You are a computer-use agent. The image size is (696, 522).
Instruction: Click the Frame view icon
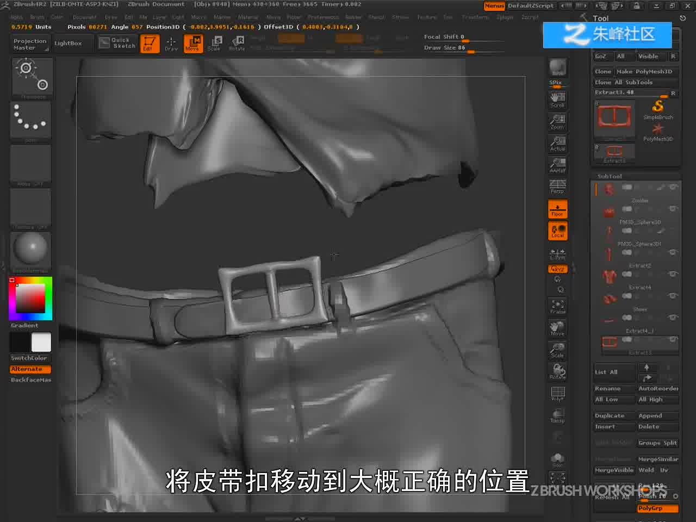point(557,307)
